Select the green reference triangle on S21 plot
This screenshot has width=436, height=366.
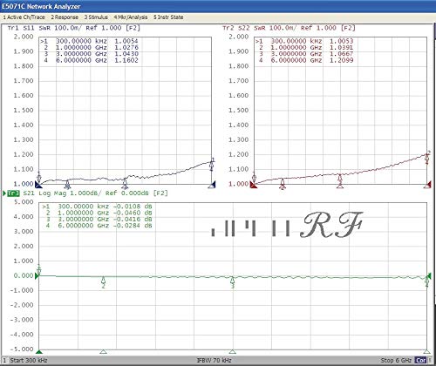[x=37, y=275]
